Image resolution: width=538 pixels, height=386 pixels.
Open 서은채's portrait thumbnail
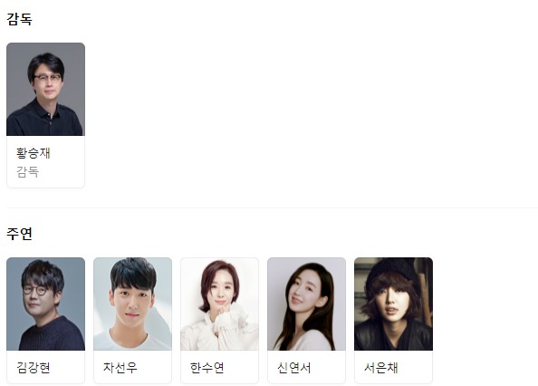(394, 304)
